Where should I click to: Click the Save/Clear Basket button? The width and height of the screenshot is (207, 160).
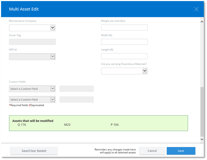click(34, 151)
